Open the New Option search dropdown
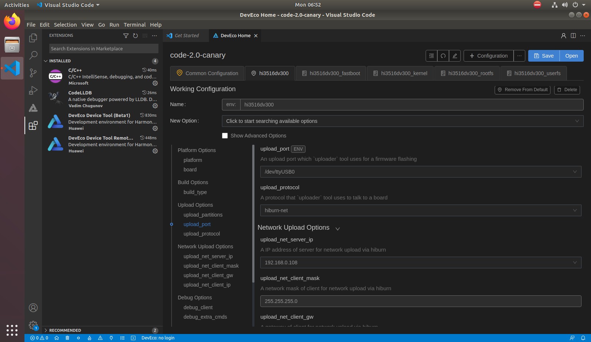The image size is (591, 342). 403,121
